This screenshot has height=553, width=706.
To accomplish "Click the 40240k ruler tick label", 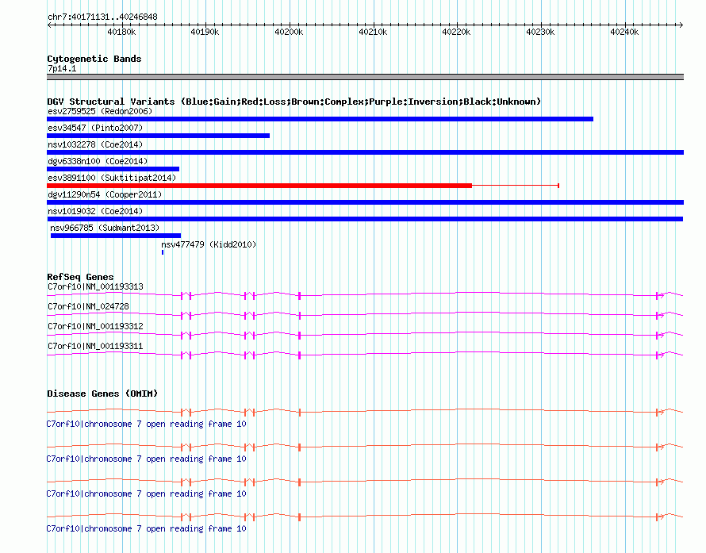I will 624,32.
